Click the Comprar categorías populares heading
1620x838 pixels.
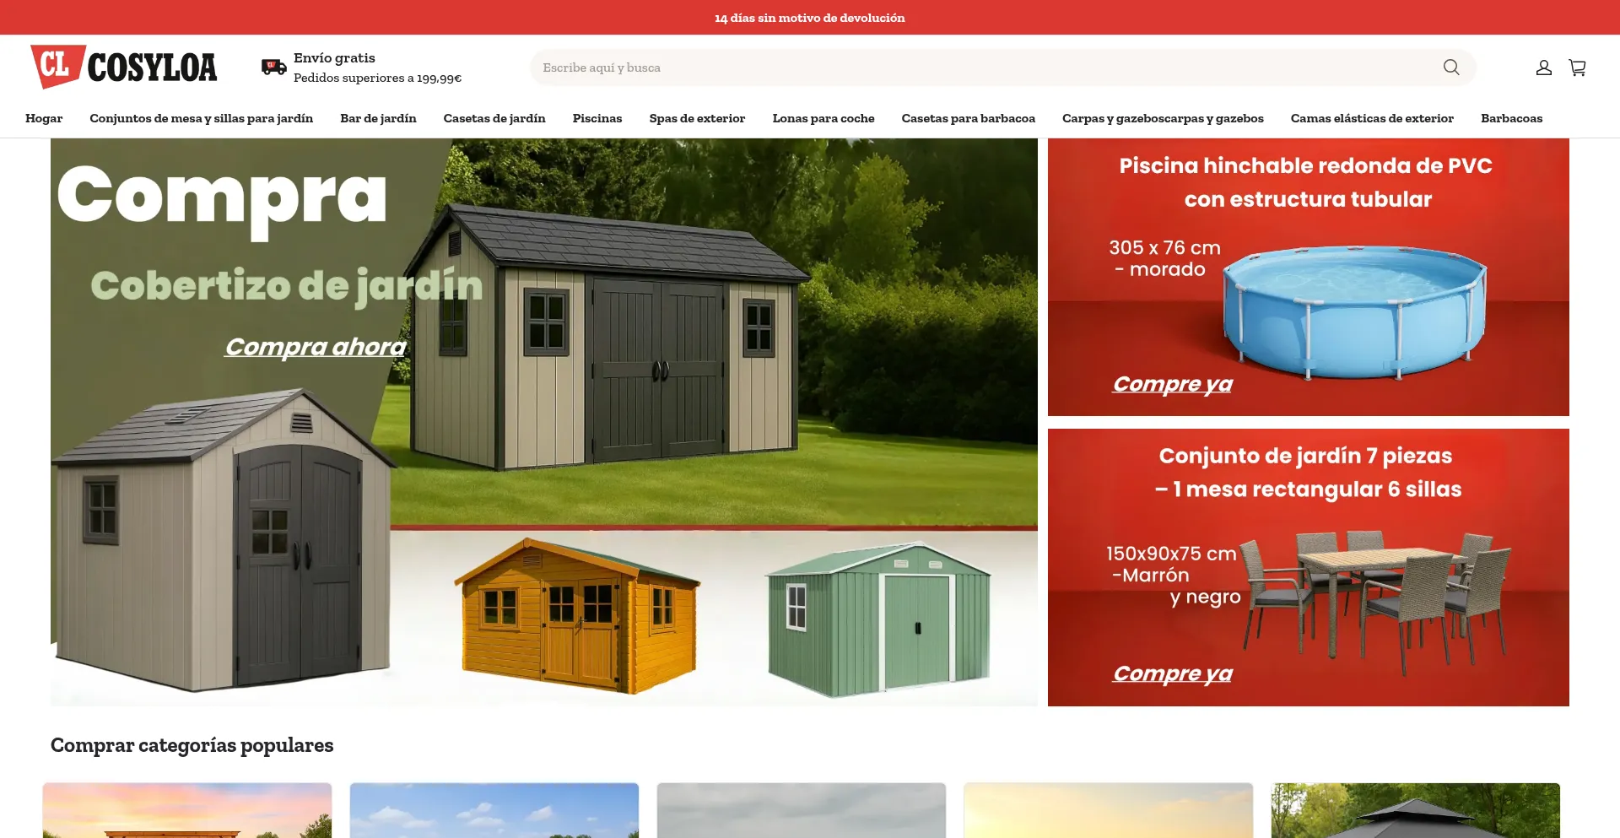[192, 745]
